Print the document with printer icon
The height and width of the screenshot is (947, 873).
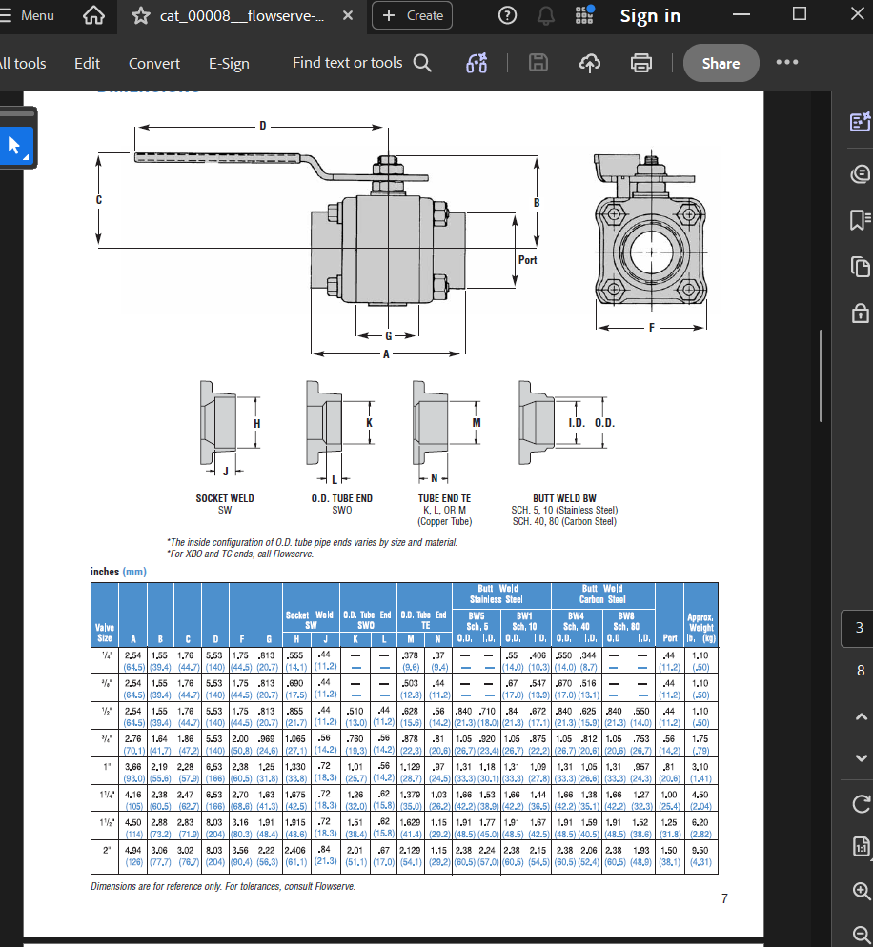coord(641,63)
